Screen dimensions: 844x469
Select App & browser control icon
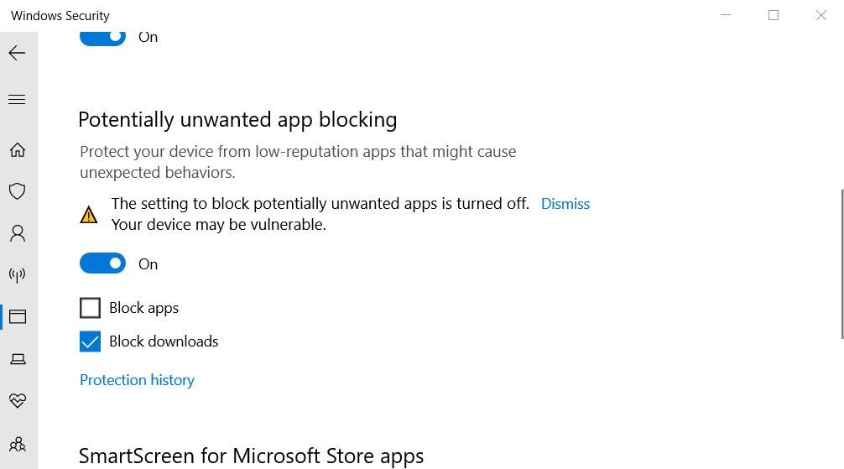coord(17,316)
